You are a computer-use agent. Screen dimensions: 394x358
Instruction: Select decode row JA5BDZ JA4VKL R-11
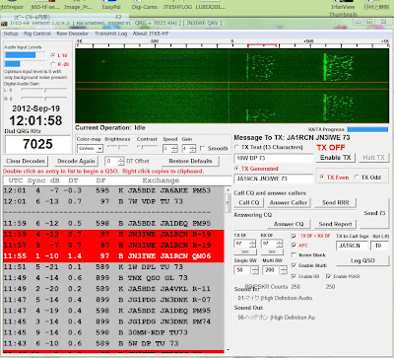tap(113, 289)
